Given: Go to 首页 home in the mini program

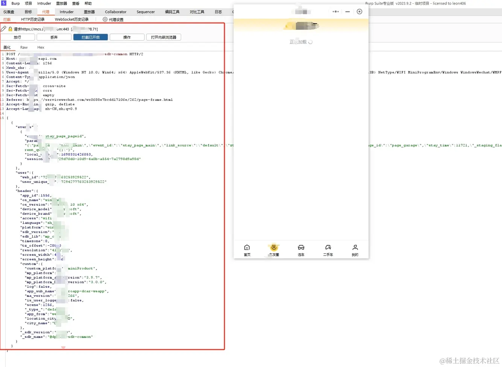Looking at the screenshot, I should click(x=247, y=250).
